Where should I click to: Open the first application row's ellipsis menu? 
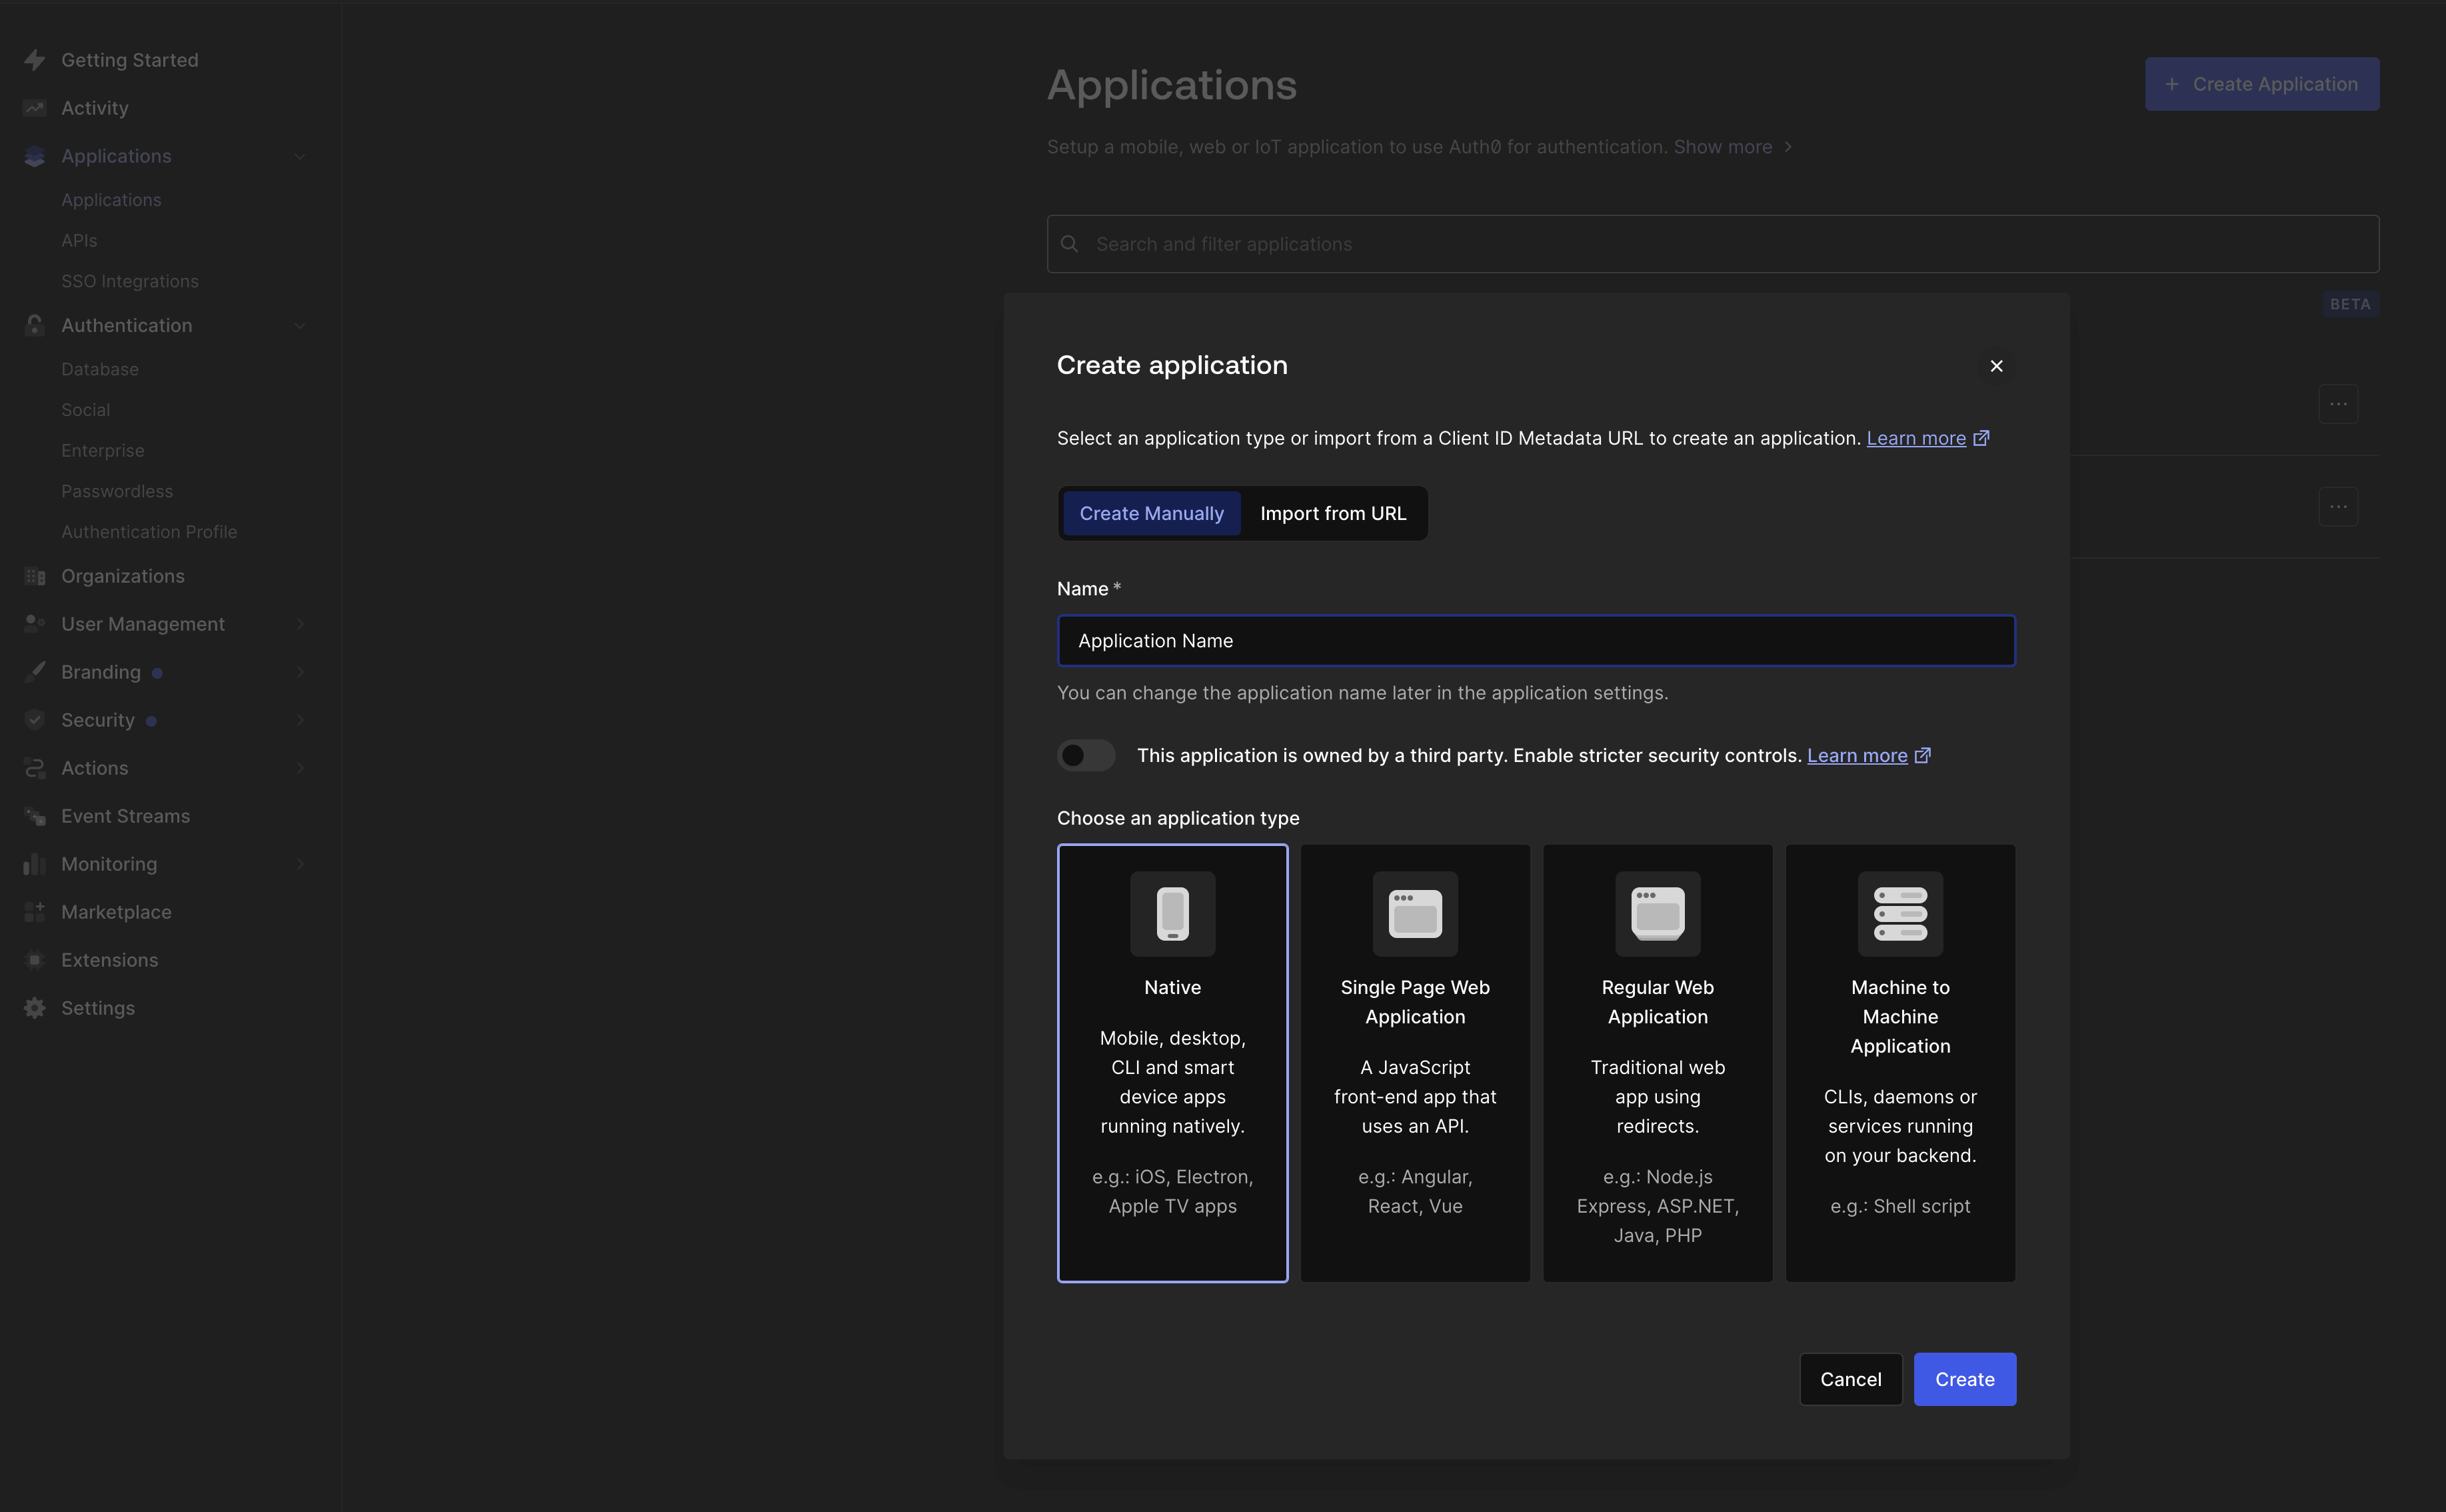[2338, 404]
